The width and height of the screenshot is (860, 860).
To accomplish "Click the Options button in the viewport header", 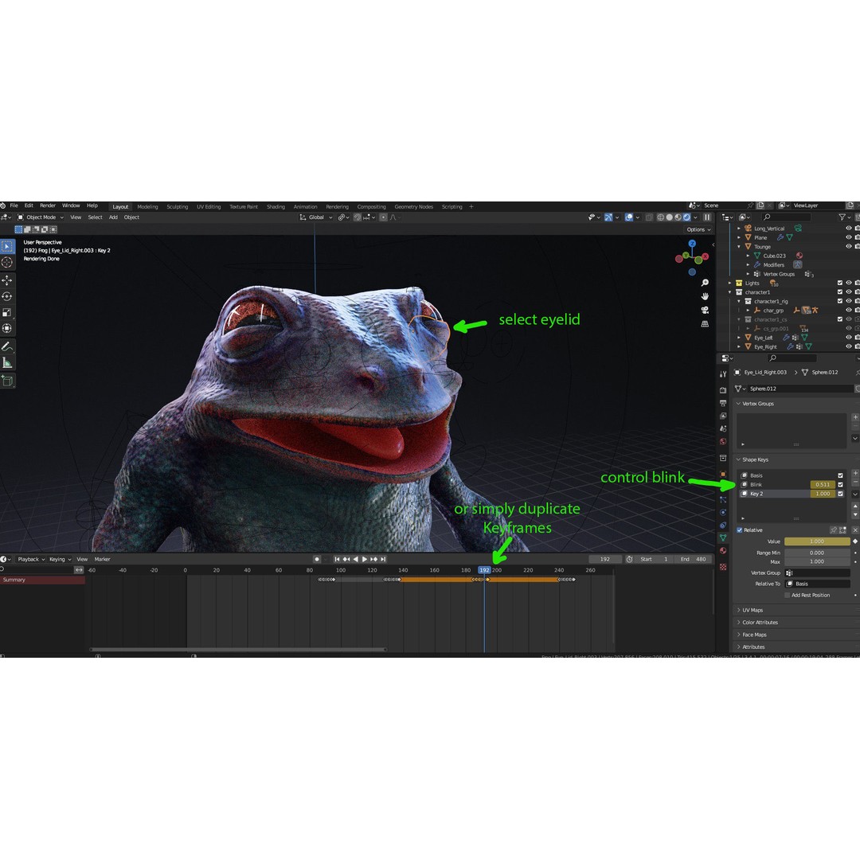I will click(x=698, y=229).
